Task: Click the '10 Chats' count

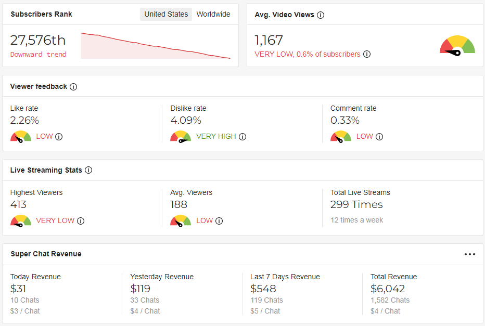Action: pyautogui.click(x=25, y=300)
